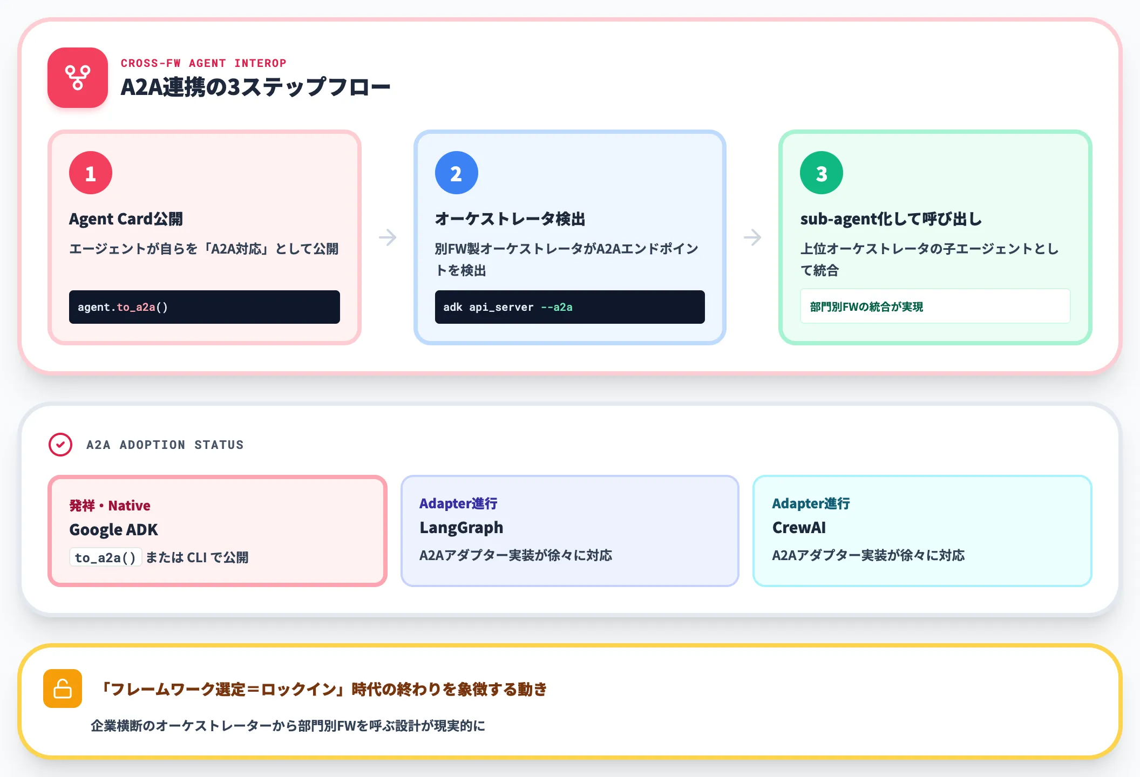This screenshot has width=1140, height=777.
Task: Click the red branching-nodes icon beside title
Action: click(x=78, y=78)
